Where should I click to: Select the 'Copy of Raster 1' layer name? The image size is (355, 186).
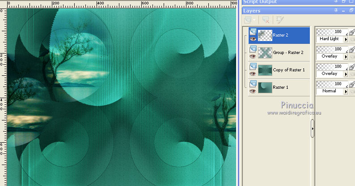289,70
